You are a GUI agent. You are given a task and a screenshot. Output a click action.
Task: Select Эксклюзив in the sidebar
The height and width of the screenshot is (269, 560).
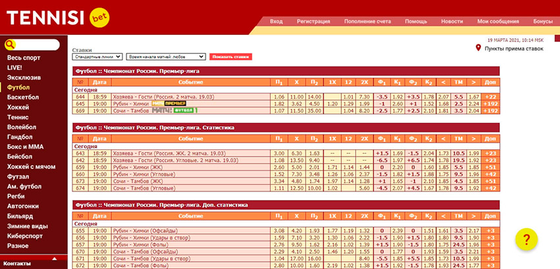(24, 78)
